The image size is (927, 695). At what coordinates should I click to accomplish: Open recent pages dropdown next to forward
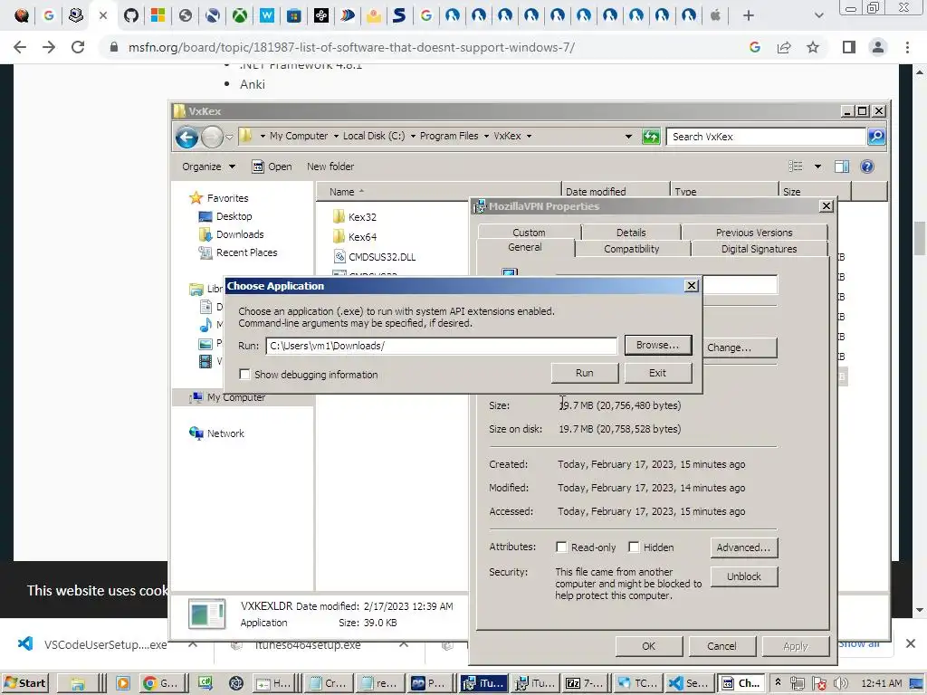click(x=229, y=138)
